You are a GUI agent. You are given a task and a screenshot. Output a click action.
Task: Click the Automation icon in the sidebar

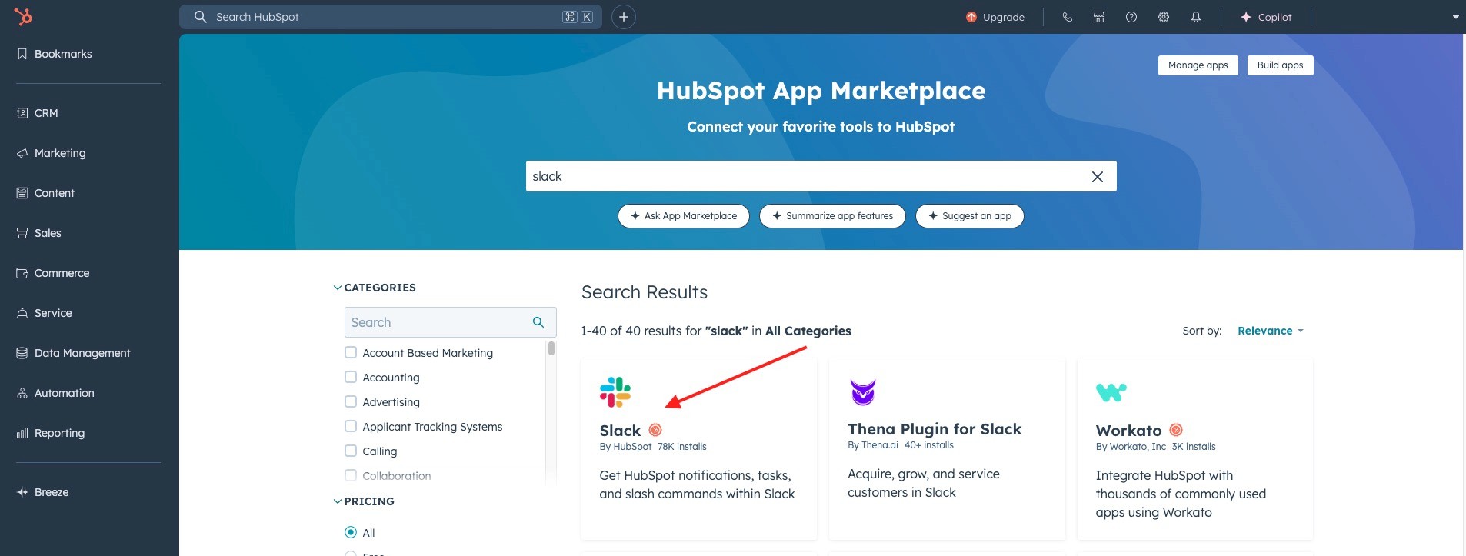coord(22,393)
